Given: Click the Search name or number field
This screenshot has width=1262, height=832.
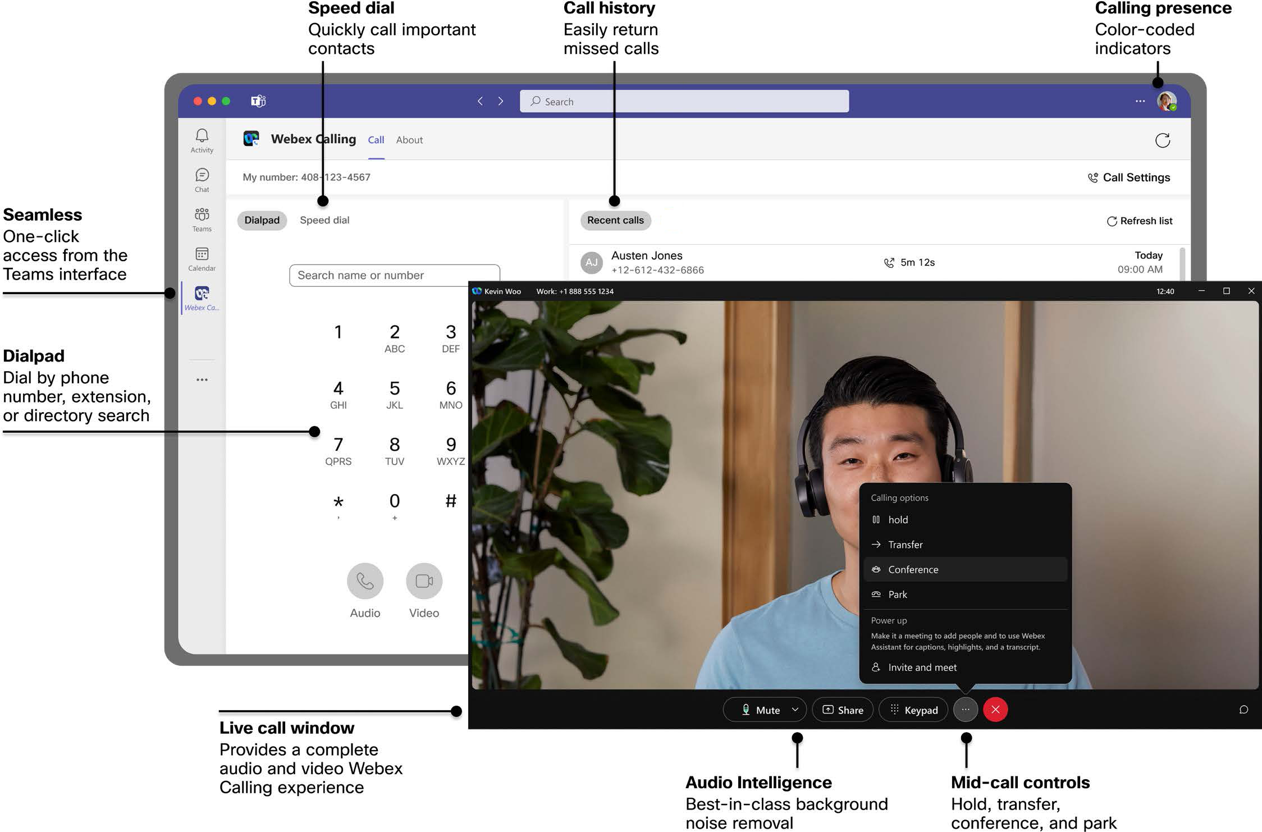Looking at the screenshot, I should tap(395, 275).
